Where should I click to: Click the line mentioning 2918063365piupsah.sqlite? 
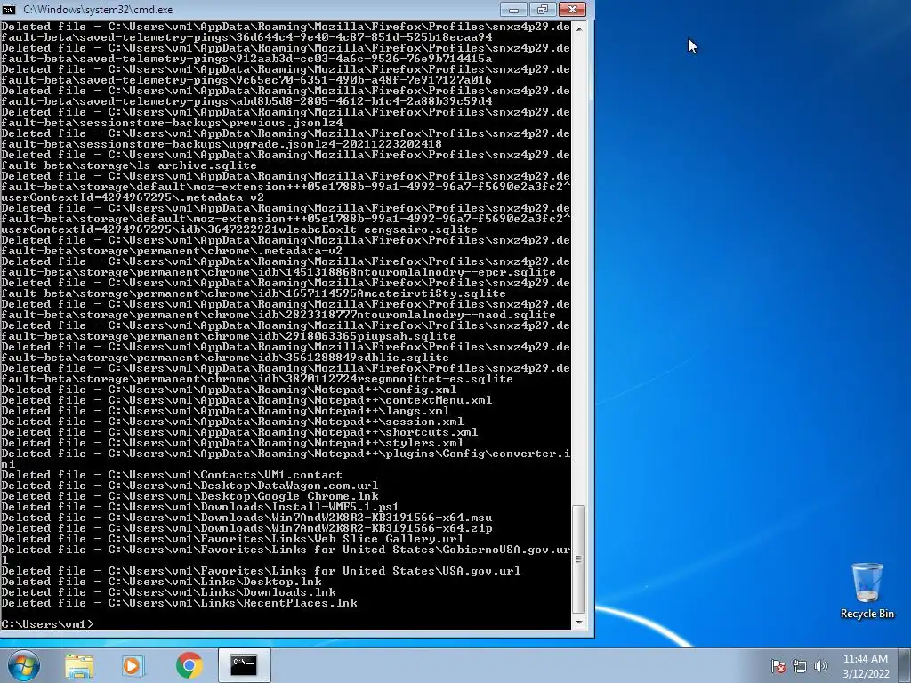[229, 336]
